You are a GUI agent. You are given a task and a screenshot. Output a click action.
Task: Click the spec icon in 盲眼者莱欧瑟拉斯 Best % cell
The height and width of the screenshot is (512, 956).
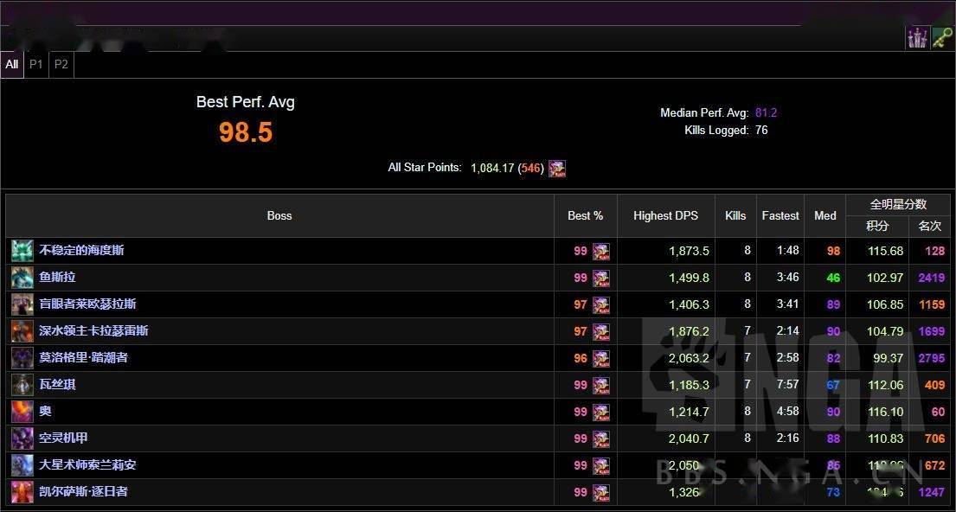tap(600, 304)
